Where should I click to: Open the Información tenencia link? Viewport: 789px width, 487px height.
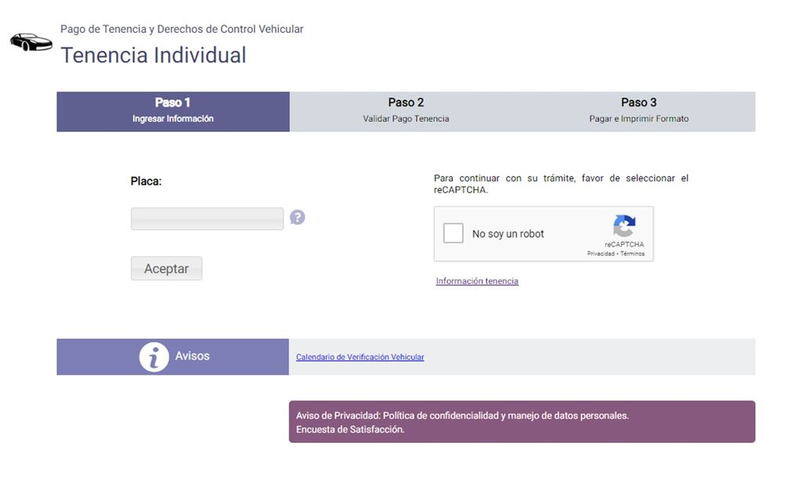(x=477, y=281)
